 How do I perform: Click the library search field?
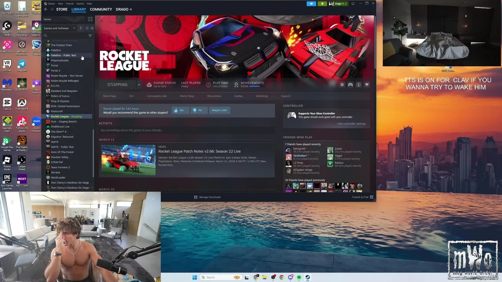click(65, 36)
